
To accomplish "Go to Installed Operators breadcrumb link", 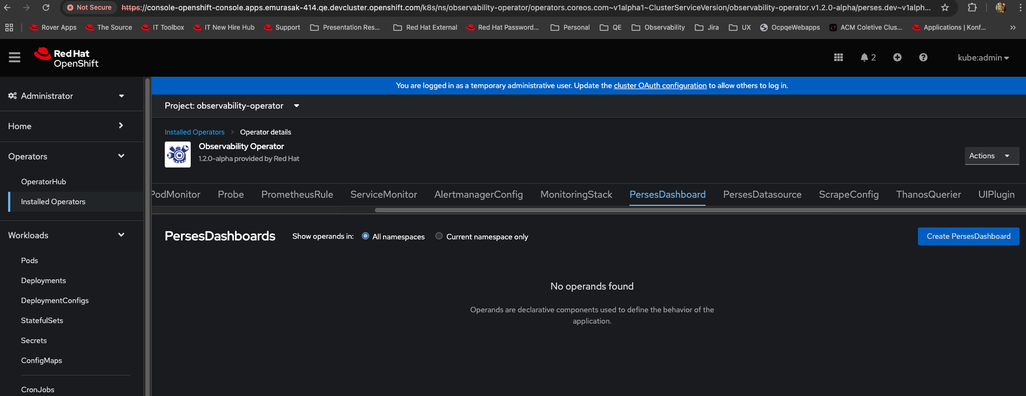I will (x=195, y=132).
